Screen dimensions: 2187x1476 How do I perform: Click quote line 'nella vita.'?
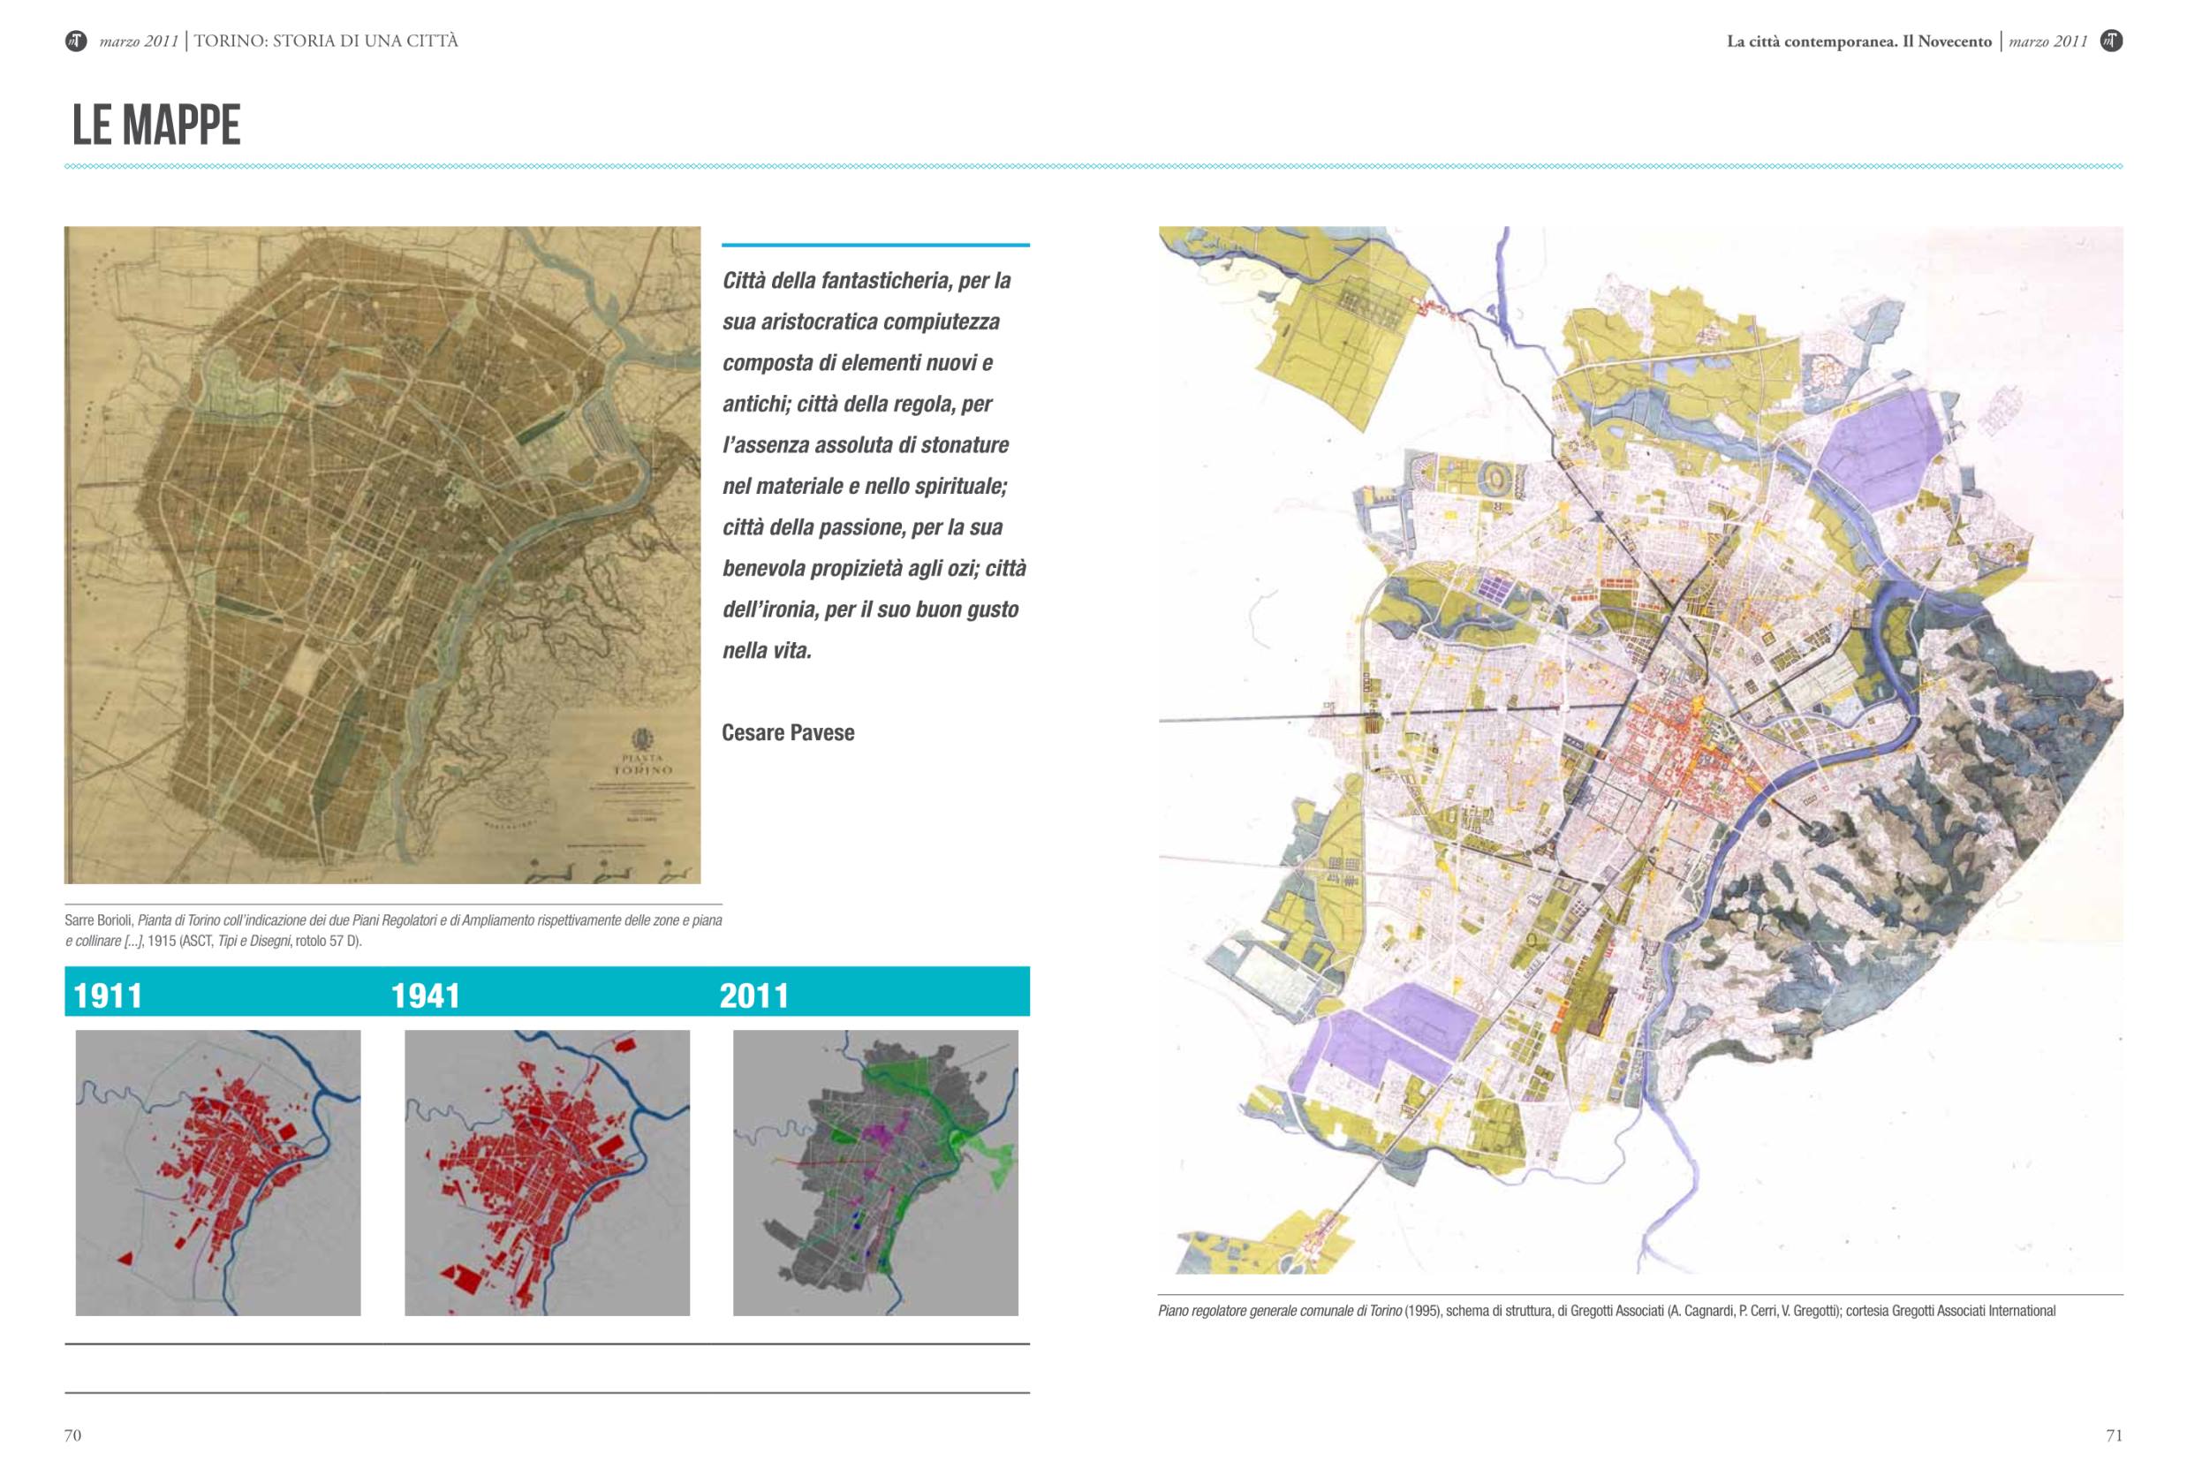pos(767,650)
